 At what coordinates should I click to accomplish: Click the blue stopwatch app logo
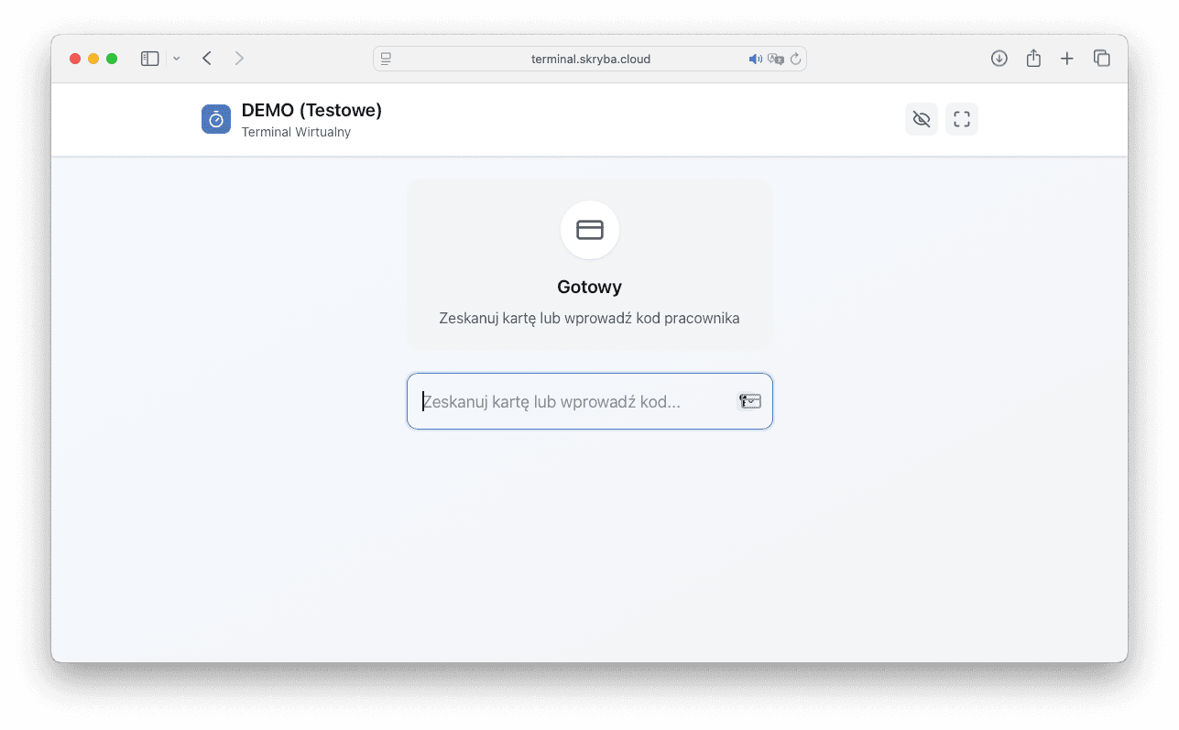(x=216, y=119)
